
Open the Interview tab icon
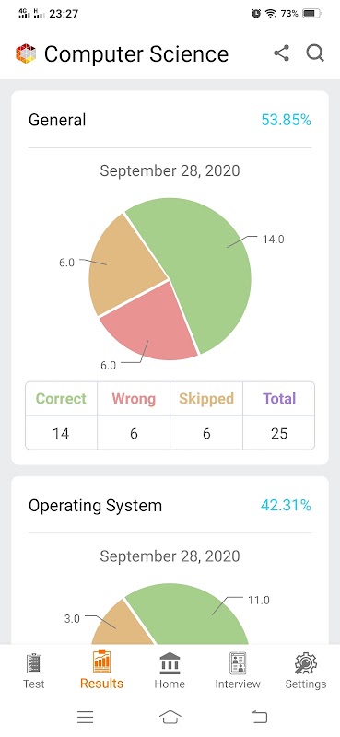238,663
